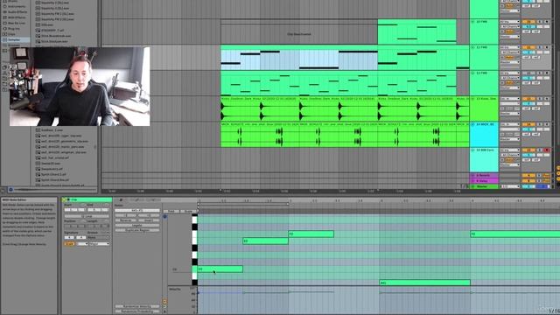Open the Plug-ins browser category

pyautogui.click(x=14, y=29)
